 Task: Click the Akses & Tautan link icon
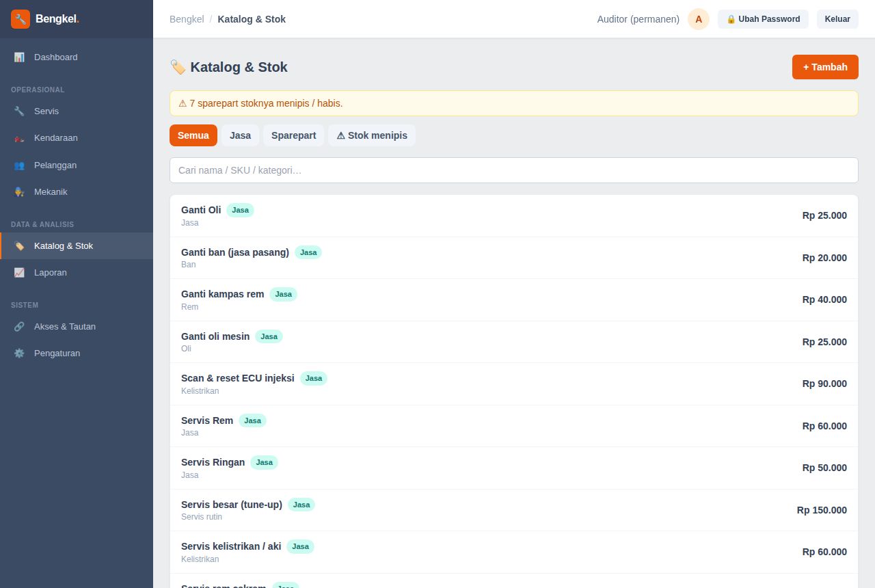pyautogui.click(x=19, y=327)
